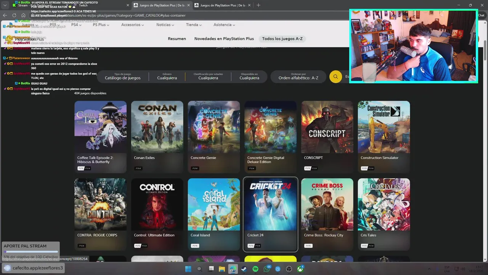488x275 pixels.
Task: Click the Construction Simulator title link
Action: [x=379, y=158]
